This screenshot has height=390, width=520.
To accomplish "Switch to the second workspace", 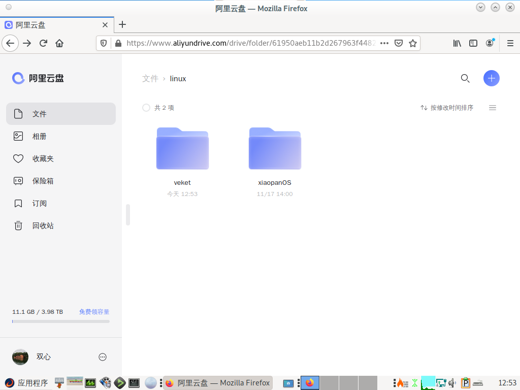I will pos(329,383).
